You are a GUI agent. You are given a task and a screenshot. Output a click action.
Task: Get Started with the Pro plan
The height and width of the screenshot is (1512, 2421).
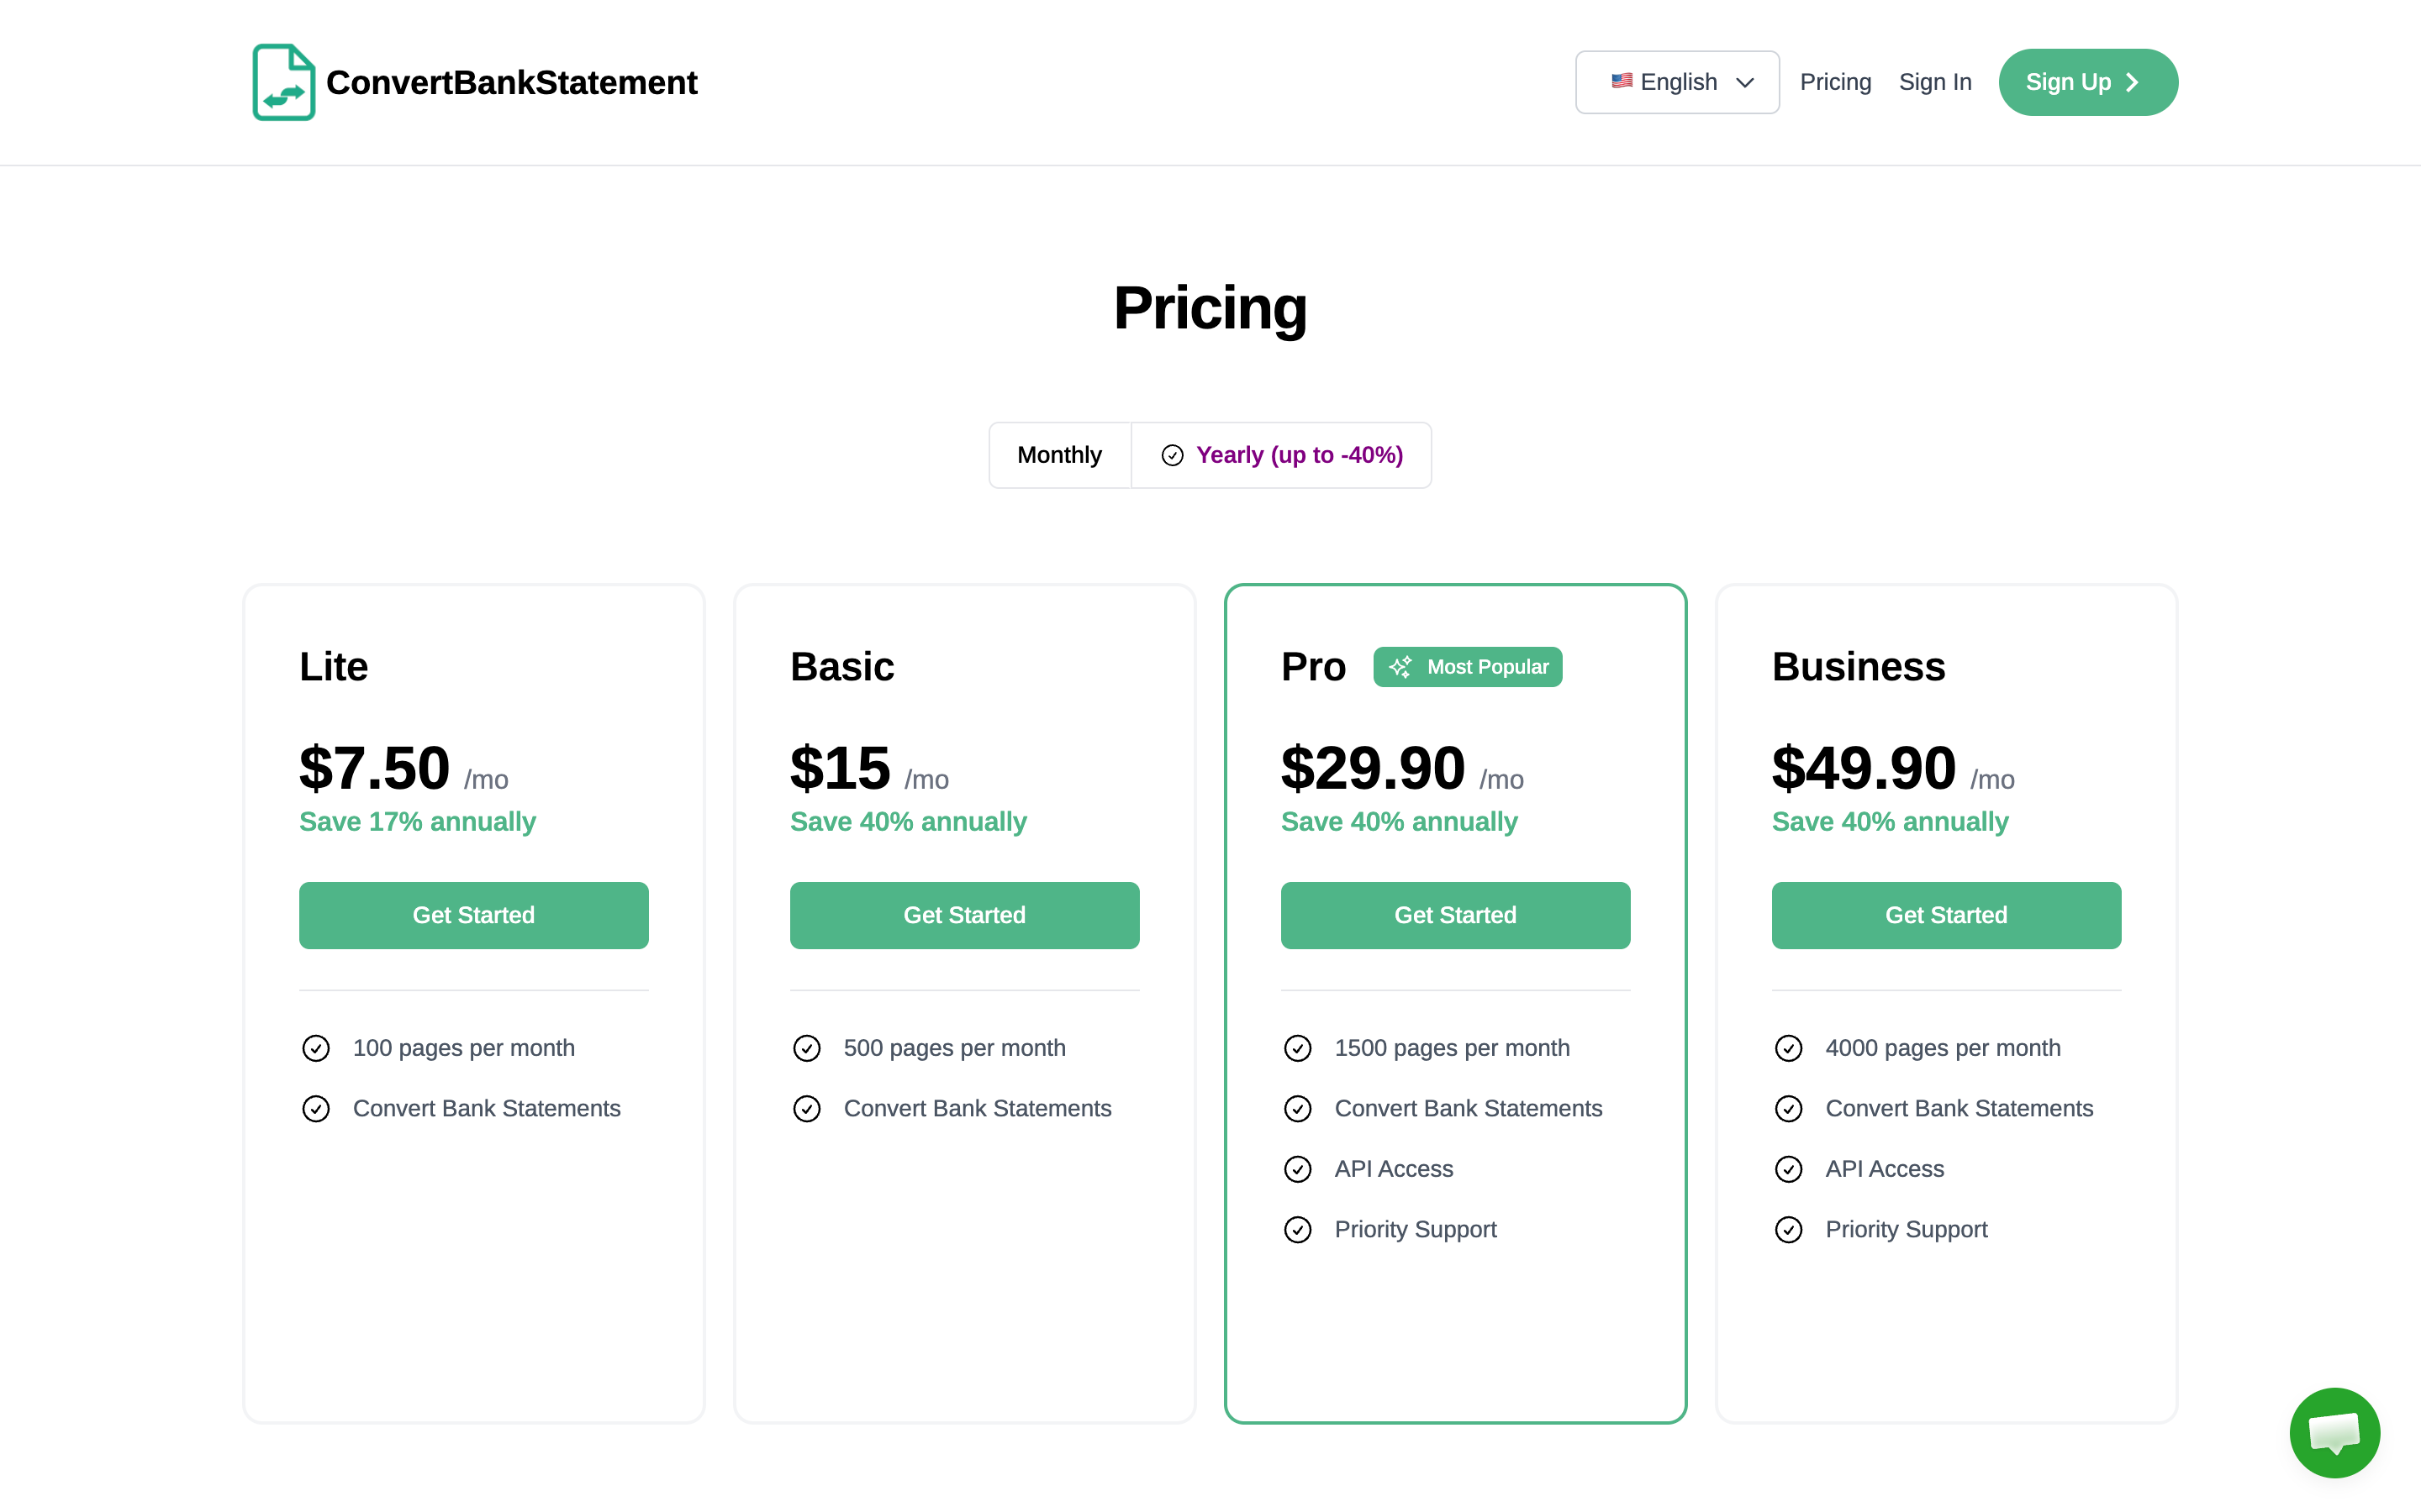(x=1456, y=915)
